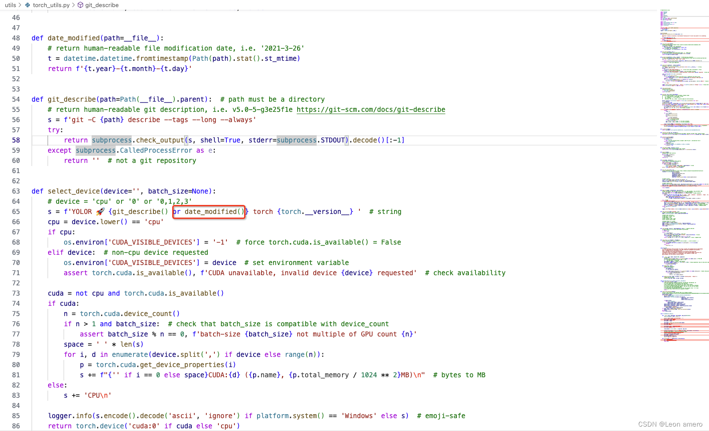Click 'return torch.device' on line 86
The height and width of the screenshot is (431, 709).
(x=86, y=426)
